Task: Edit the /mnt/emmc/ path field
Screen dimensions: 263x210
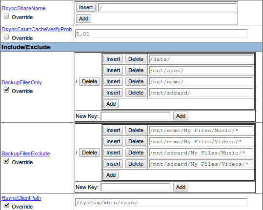Action: pos(201,81)
